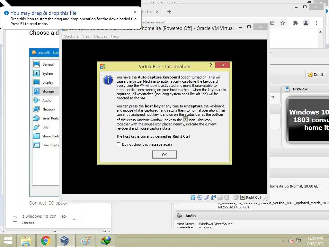Viewport: 329px width, 247px height.
Task: Minimize the VirtualBox VM window
Action: click(x=240, y=27)
